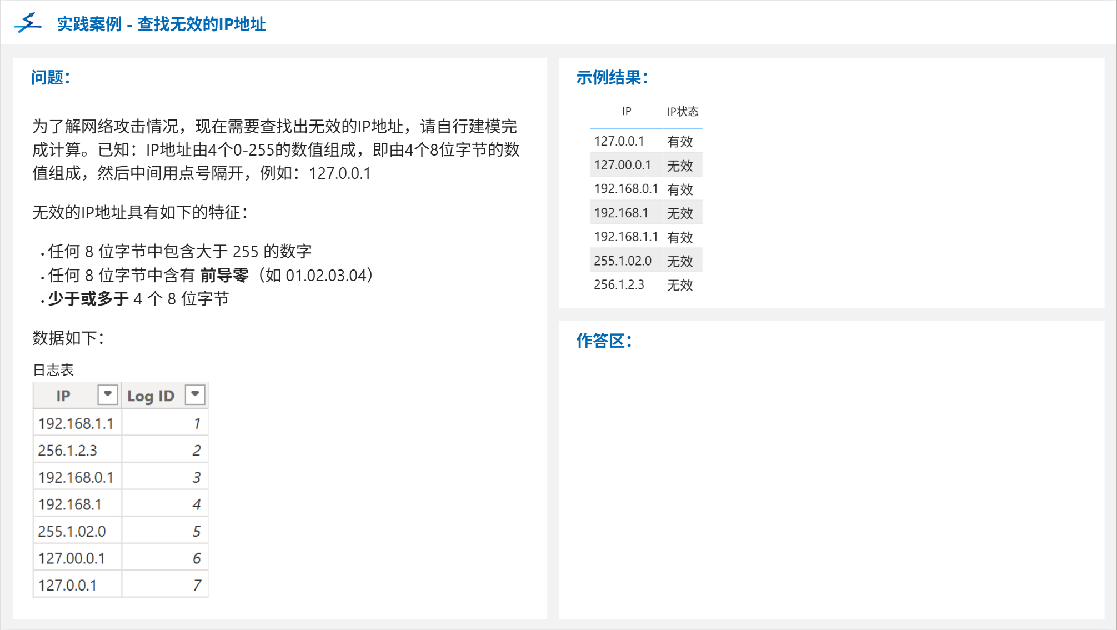Select the 192.168.0.1 cell in log table
1117x630 pixels.
click(76, 477)
